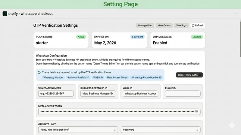
Task: Click the sparkle icon at bottom right
Action: 232,125
